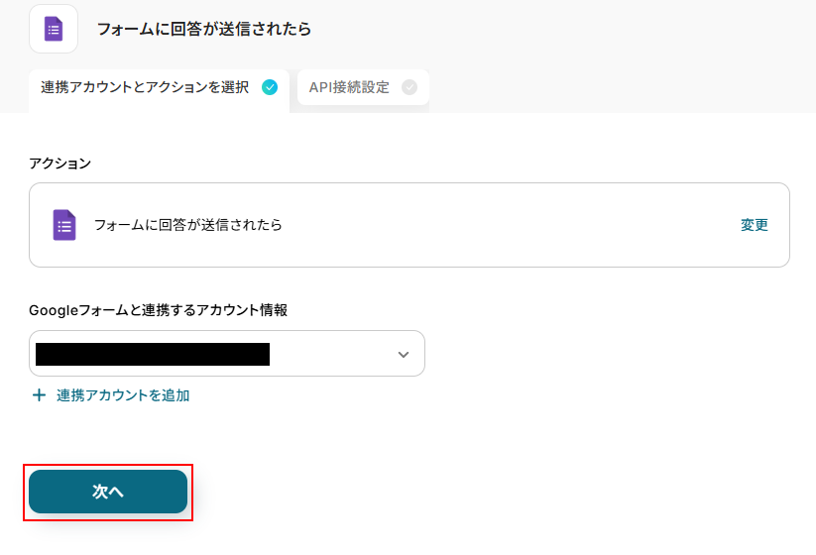Proceed with the 次へ button
This screenshot has width=816, height=555.
[x=108, y=492]
